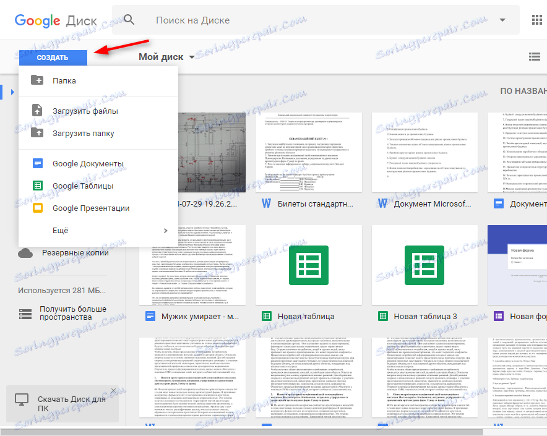This screenshot has width=547, height=436.
Task: Click the storage icon beside Получить больше пространства
Action: tap(25, 314)
